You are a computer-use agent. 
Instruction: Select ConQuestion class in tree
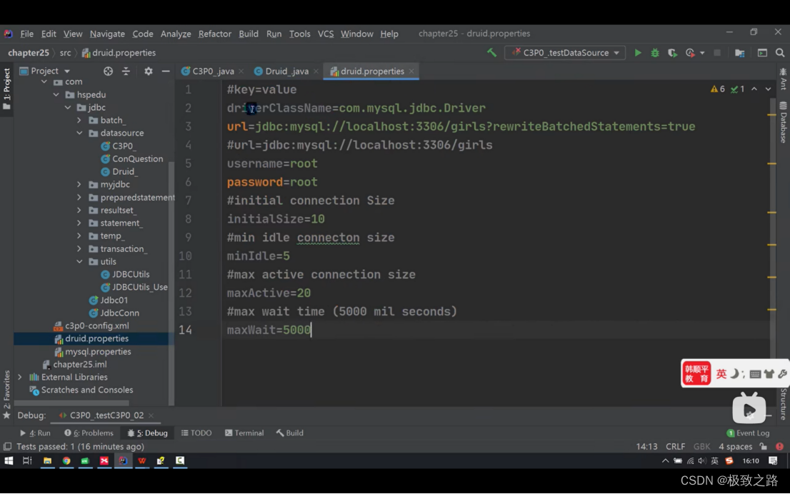137,158
